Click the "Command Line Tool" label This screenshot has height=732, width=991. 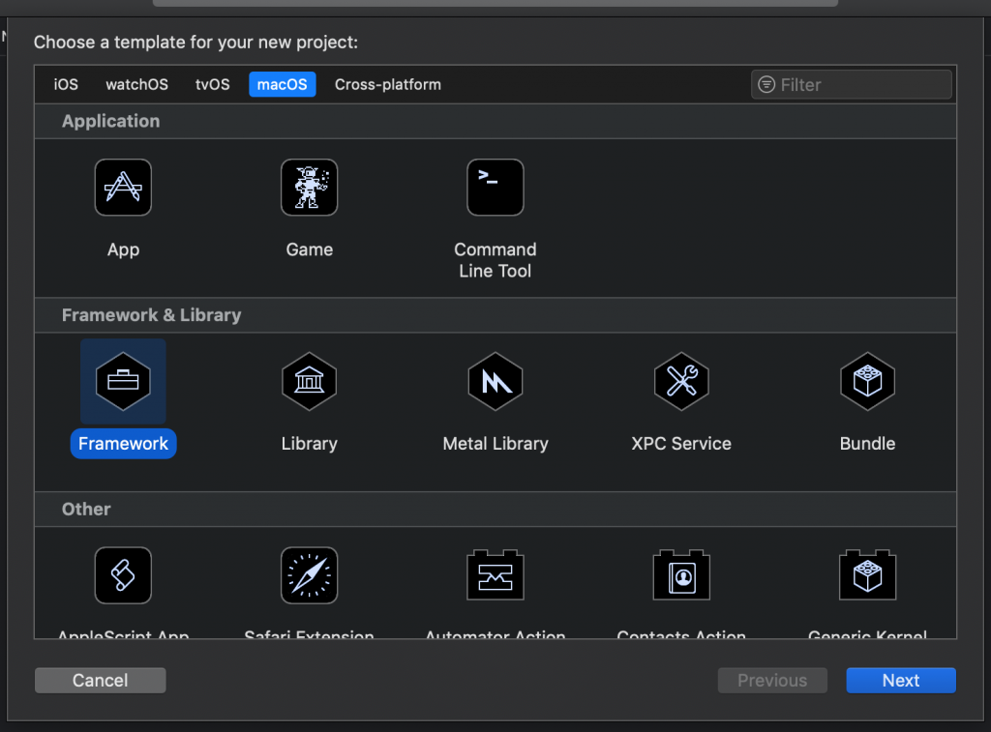[495, 260]
